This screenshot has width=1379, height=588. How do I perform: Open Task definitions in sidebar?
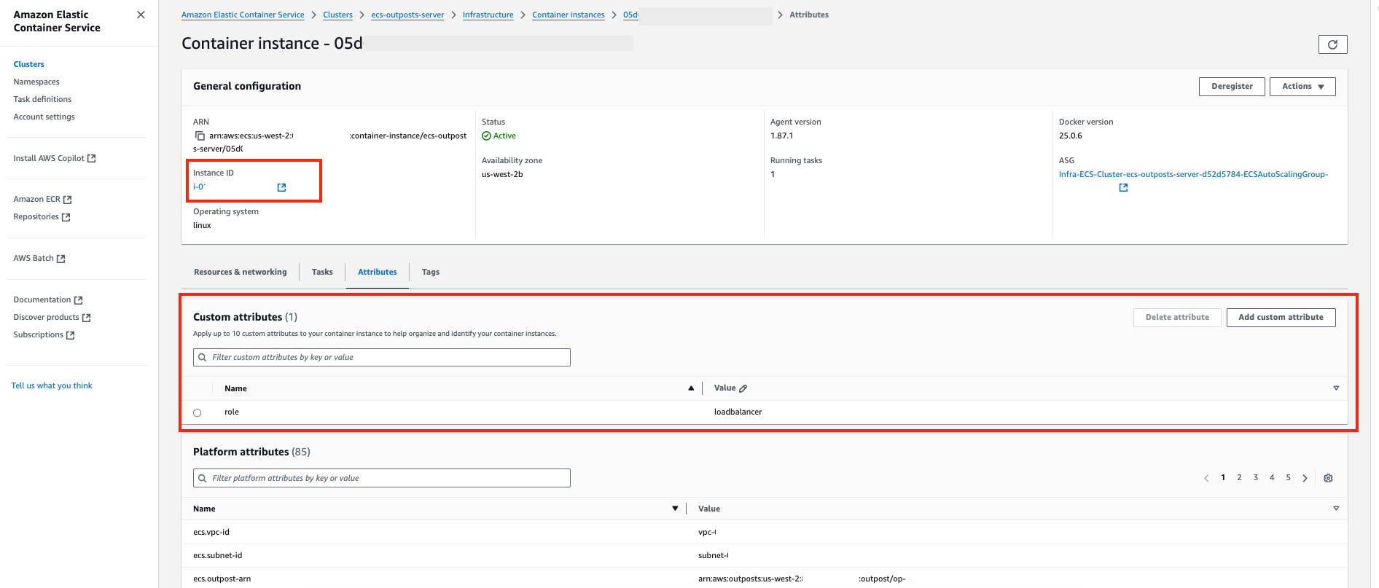click(x=42, y=99)
